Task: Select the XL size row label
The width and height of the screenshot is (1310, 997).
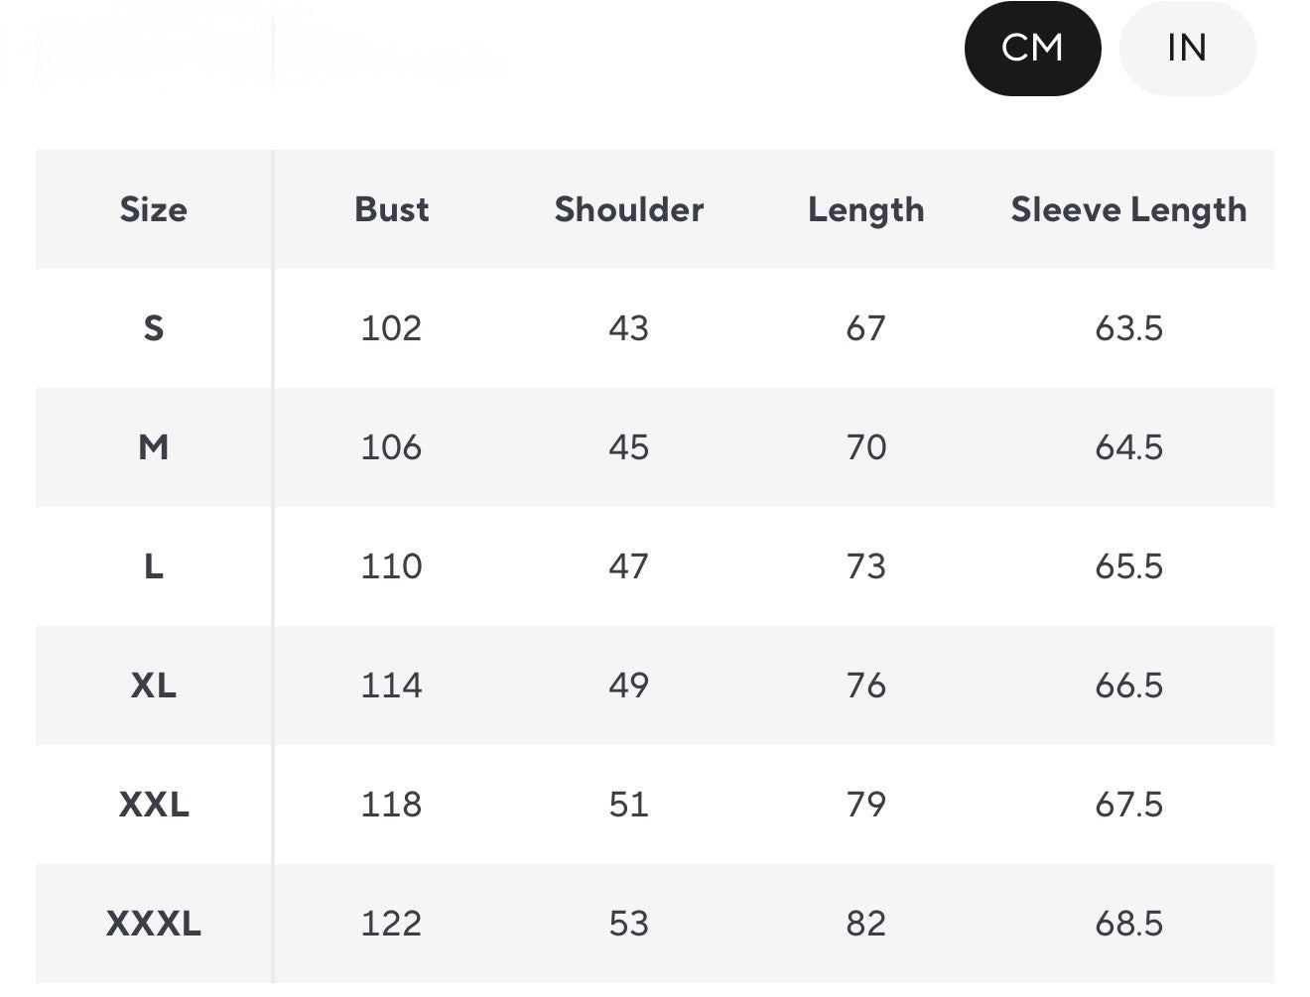Action: [x=153, y=685]
